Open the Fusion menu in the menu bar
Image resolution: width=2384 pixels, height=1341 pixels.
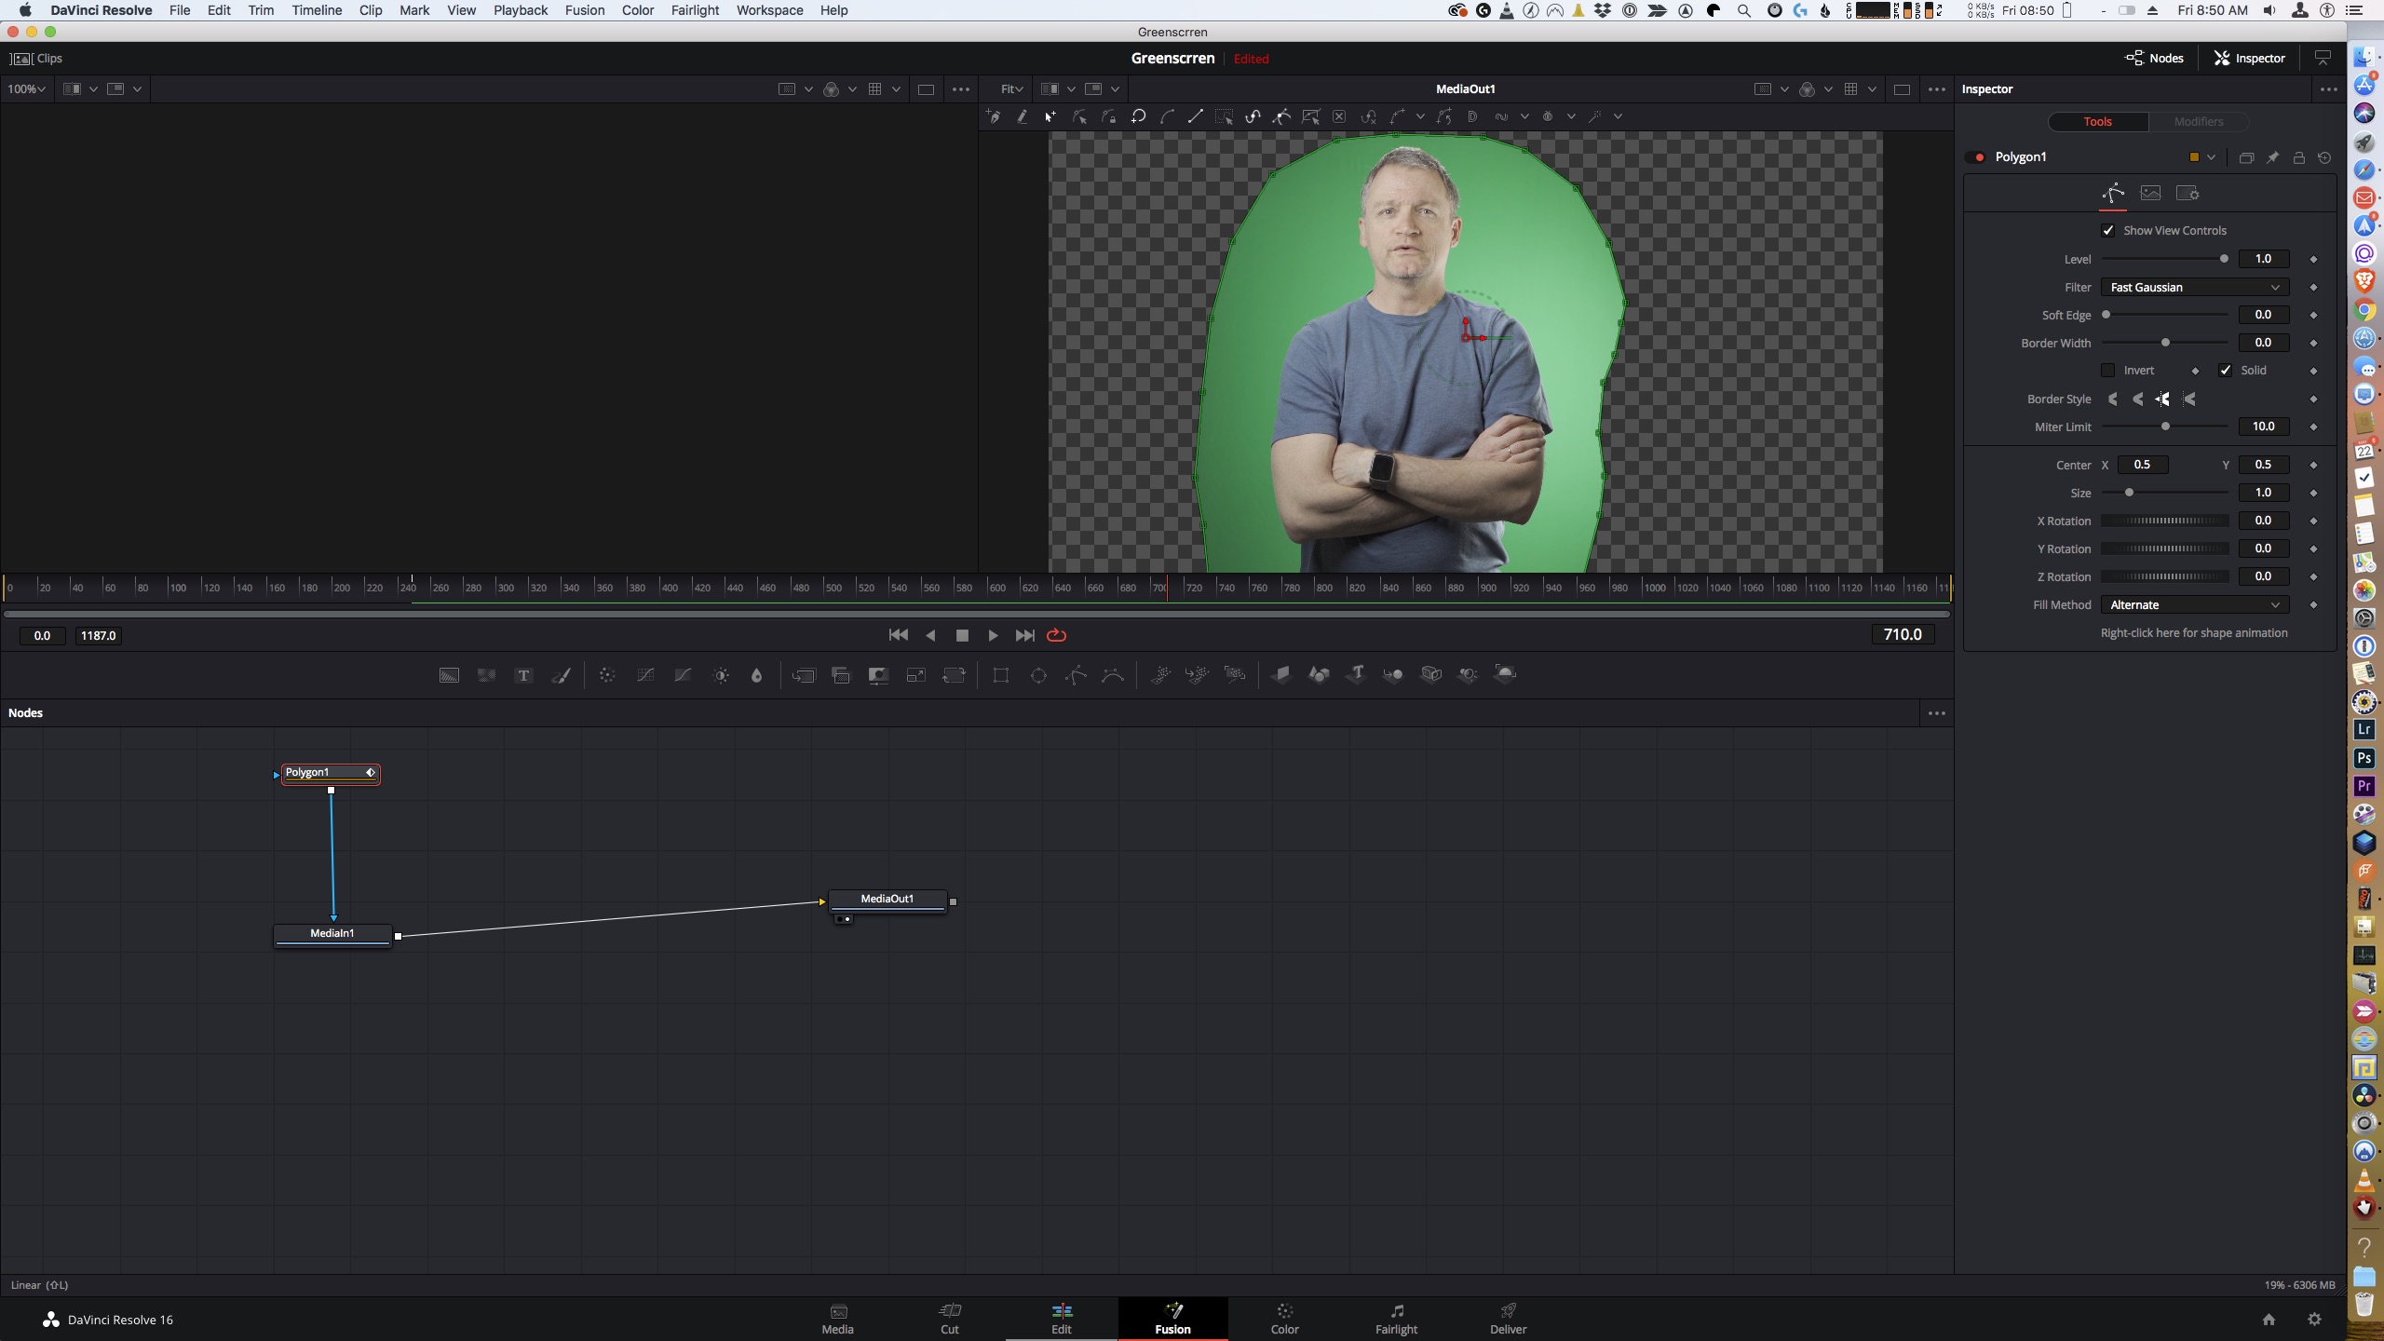pyautogui.click(x=584, y=10)
